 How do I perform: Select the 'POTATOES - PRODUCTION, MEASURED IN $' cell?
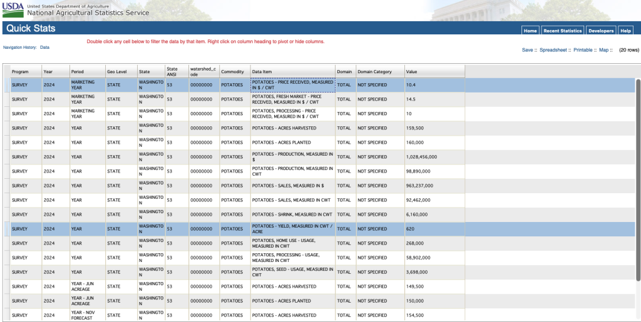[x=293, y=157]
